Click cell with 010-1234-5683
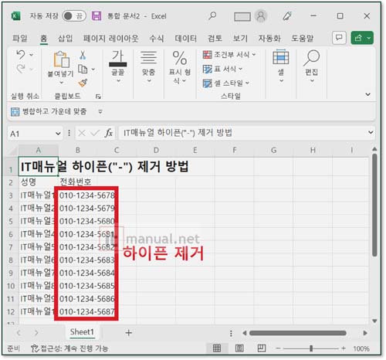 pyautogui.click(x=87, y=260)
